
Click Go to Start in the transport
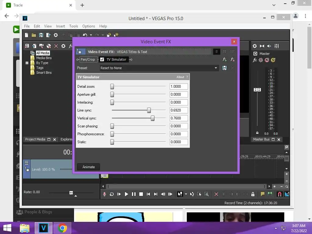click(148, 194)
